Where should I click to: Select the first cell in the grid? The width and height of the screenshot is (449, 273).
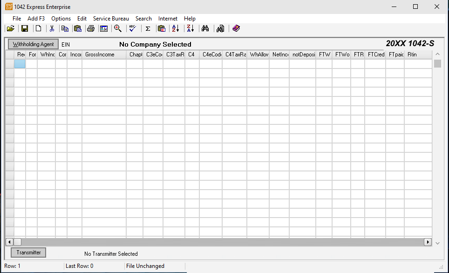point(20,64)
